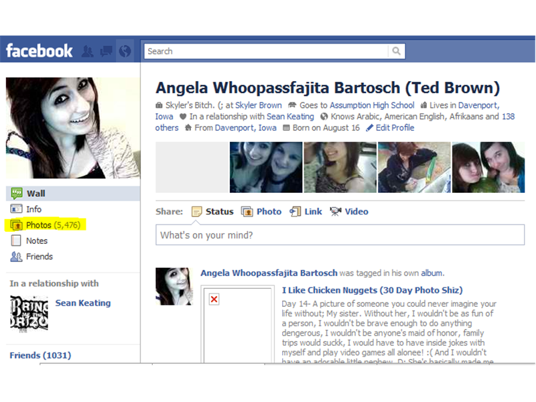Screen dimensions: 536x402
Task: Open the Friends section
Action: click(x=40, y=257)
